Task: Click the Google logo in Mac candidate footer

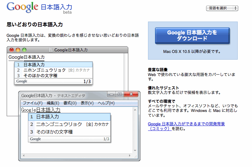Action: [x=22, y=81]
